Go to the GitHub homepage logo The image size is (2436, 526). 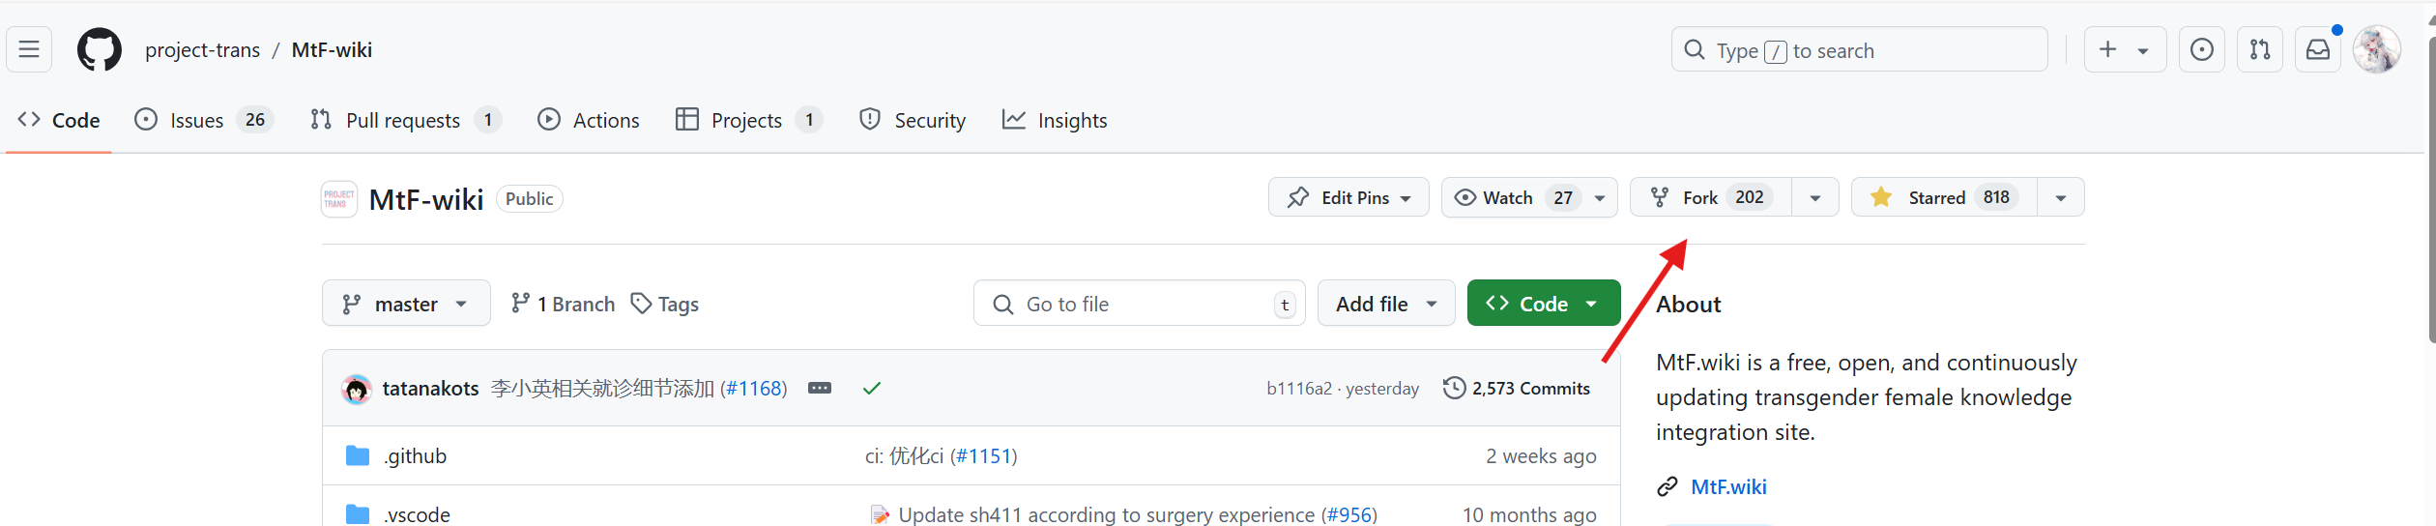[100, 49]
